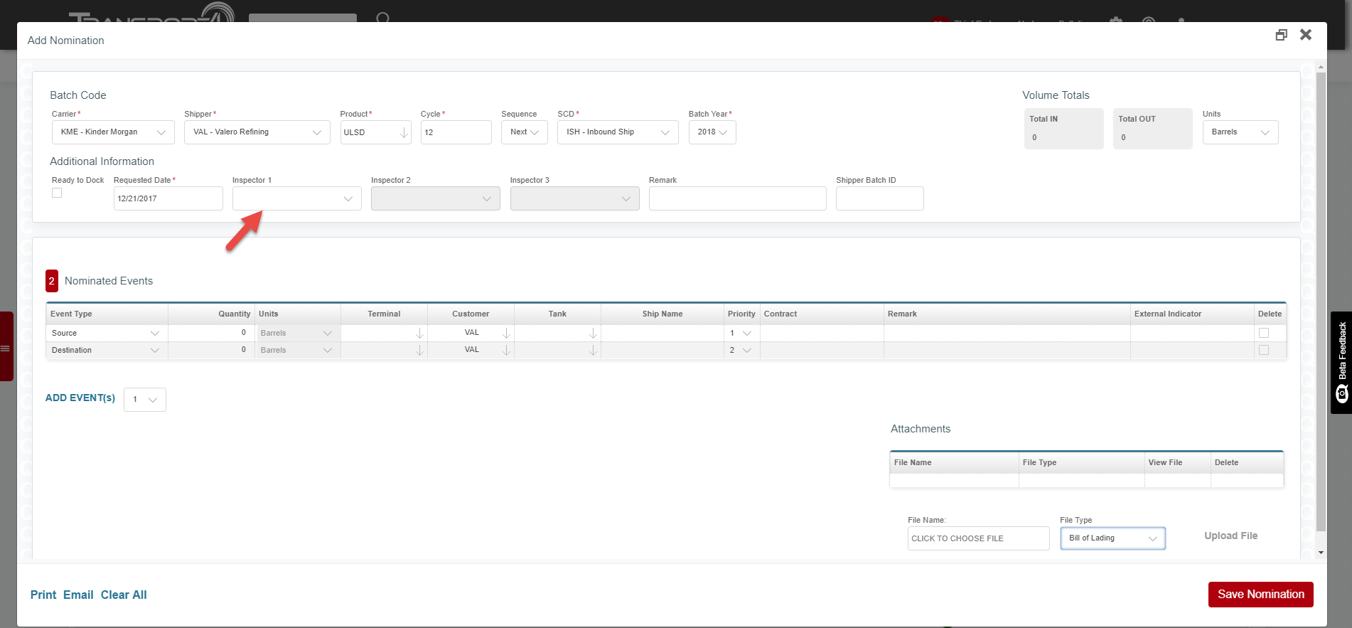Screen dimensions: 1352x628
Task: Click the red left side panel handle
Action: [6, 347]
